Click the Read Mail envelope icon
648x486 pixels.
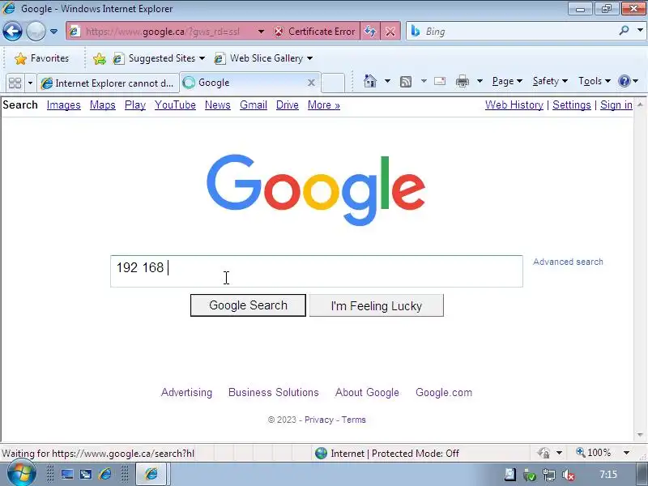point(440,81)
